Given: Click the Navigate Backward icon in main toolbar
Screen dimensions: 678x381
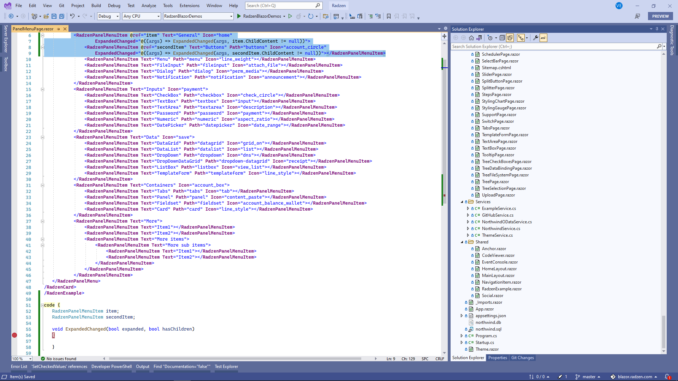Looking at the screenshot, I should (11, 16).
